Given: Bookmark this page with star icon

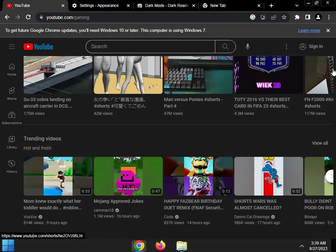Looking at the screenshot, I should 284,17.
